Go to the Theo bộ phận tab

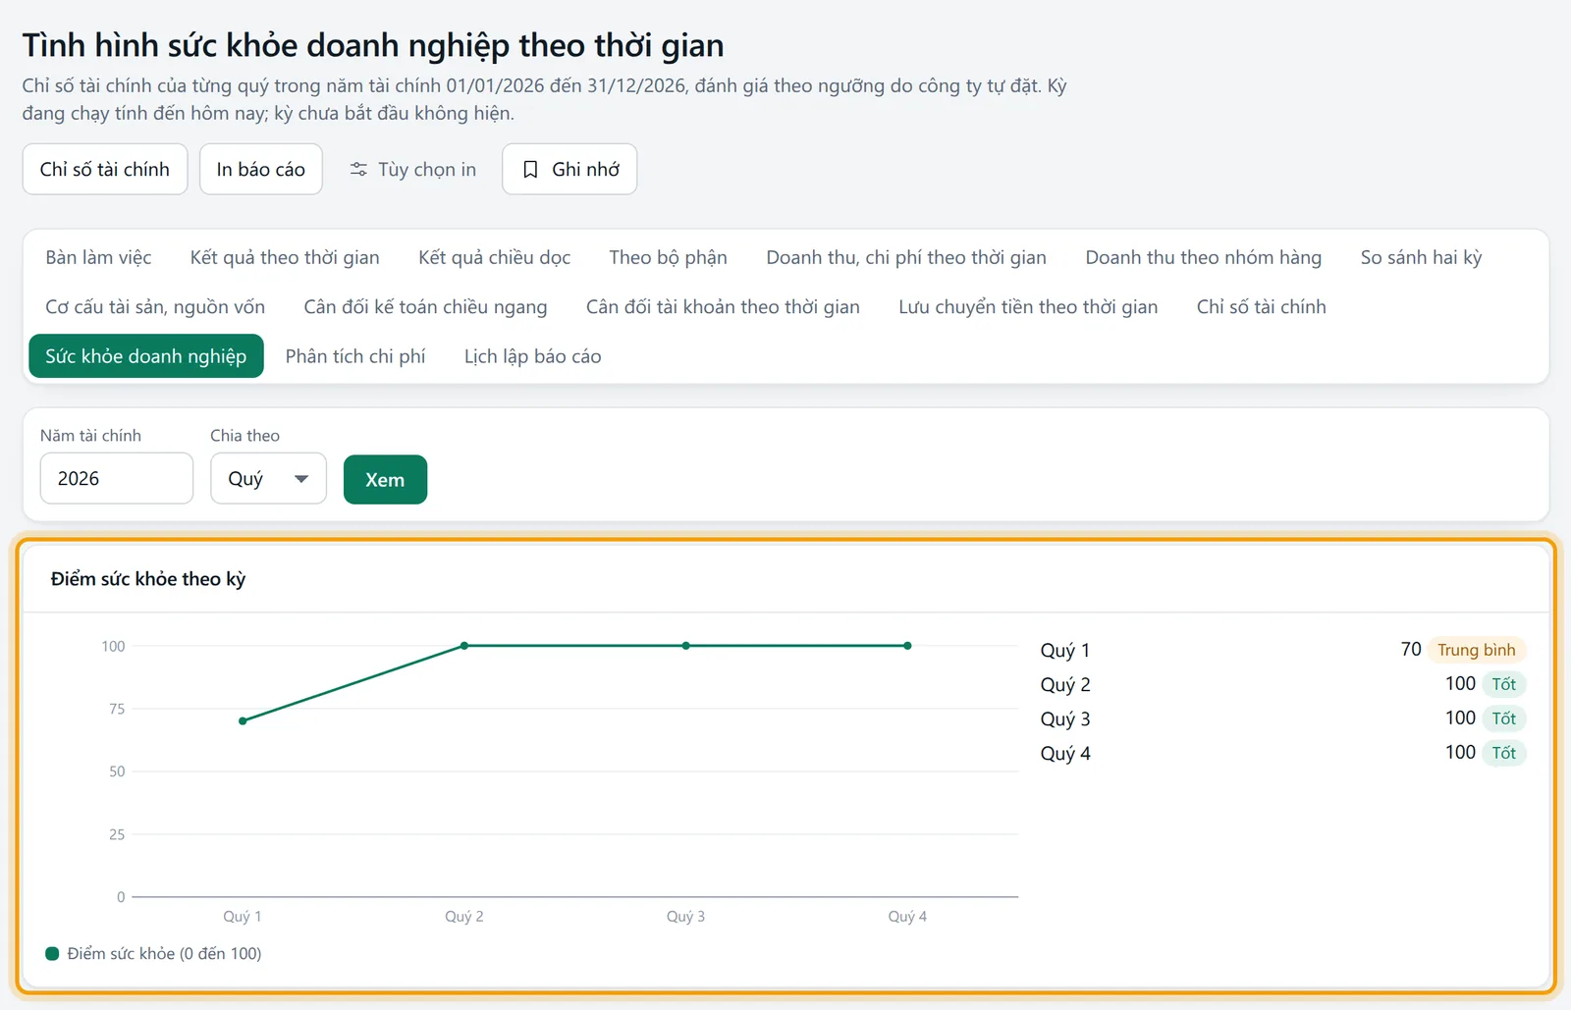click(668, 257)
